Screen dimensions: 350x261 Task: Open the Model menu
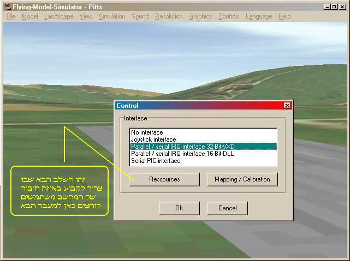(30, 16)
